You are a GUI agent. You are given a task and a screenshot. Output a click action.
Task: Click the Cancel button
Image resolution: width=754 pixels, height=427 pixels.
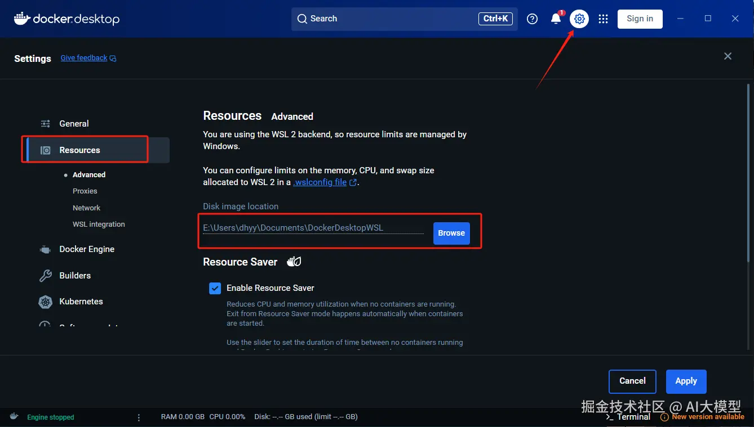click(632, 381)
